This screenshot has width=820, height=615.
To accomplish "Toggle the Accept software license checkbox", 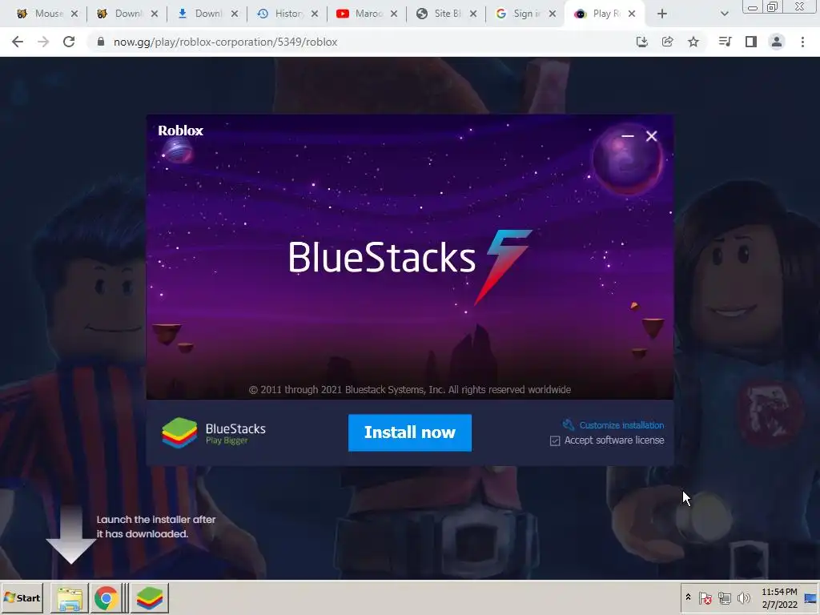I will click(555, 441).
